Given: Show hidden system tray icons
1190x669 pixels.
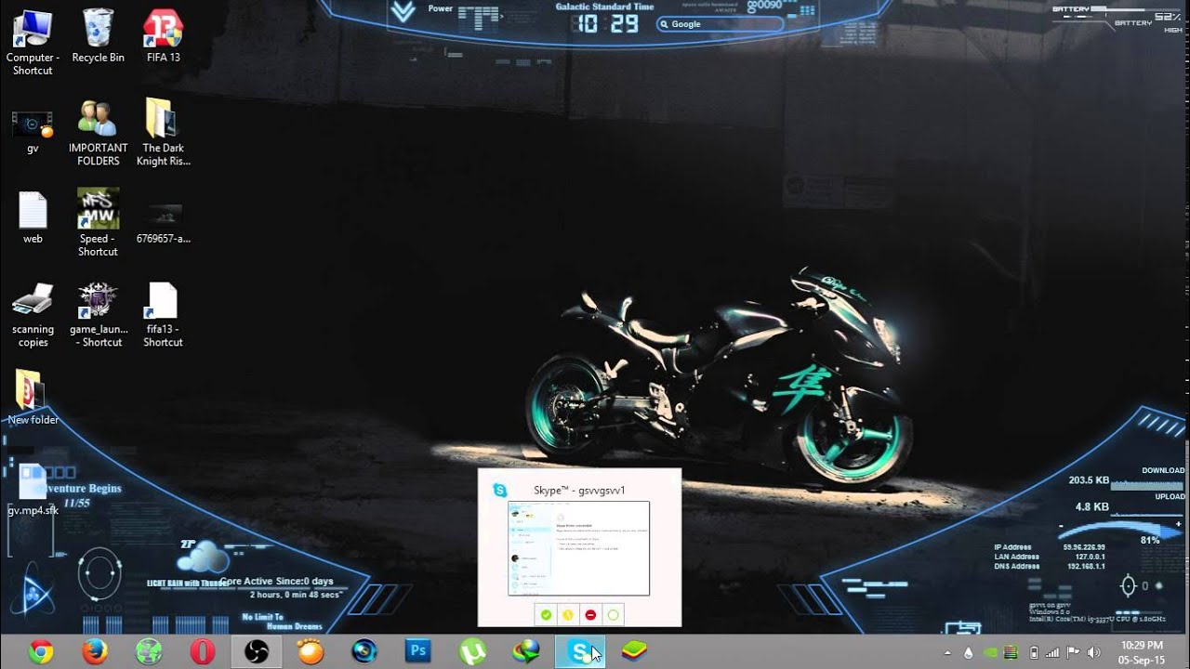Looking at the screenshot, I should (x=946, y=652).
